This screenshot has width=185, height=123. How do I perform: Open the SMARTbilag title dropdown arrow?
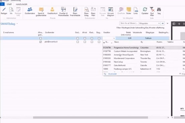(17, 24)
